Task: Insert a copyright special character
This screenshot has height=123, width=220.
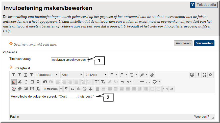Action: tap(79, 89)
